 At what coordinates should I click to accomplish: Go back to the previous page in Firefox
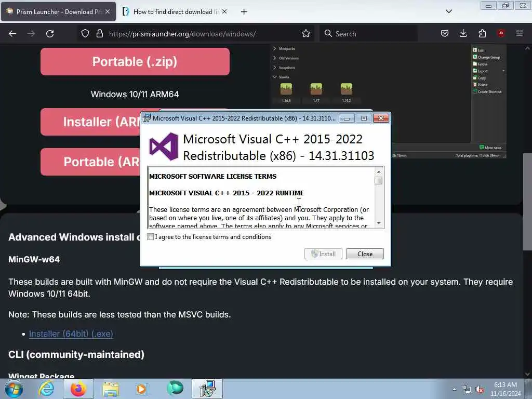tap(12, 34)
